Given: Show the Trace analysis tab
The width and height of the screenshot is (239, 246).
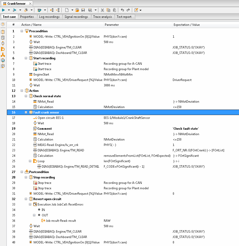Looking at the screenshot, I should click(102, 17).
